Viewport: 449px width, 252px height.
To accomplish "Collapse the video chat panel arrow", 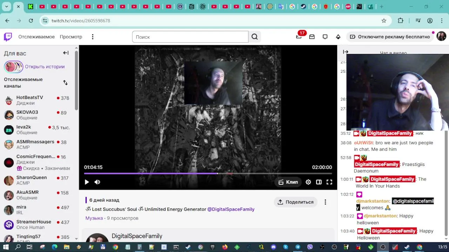I will [346, 52].
